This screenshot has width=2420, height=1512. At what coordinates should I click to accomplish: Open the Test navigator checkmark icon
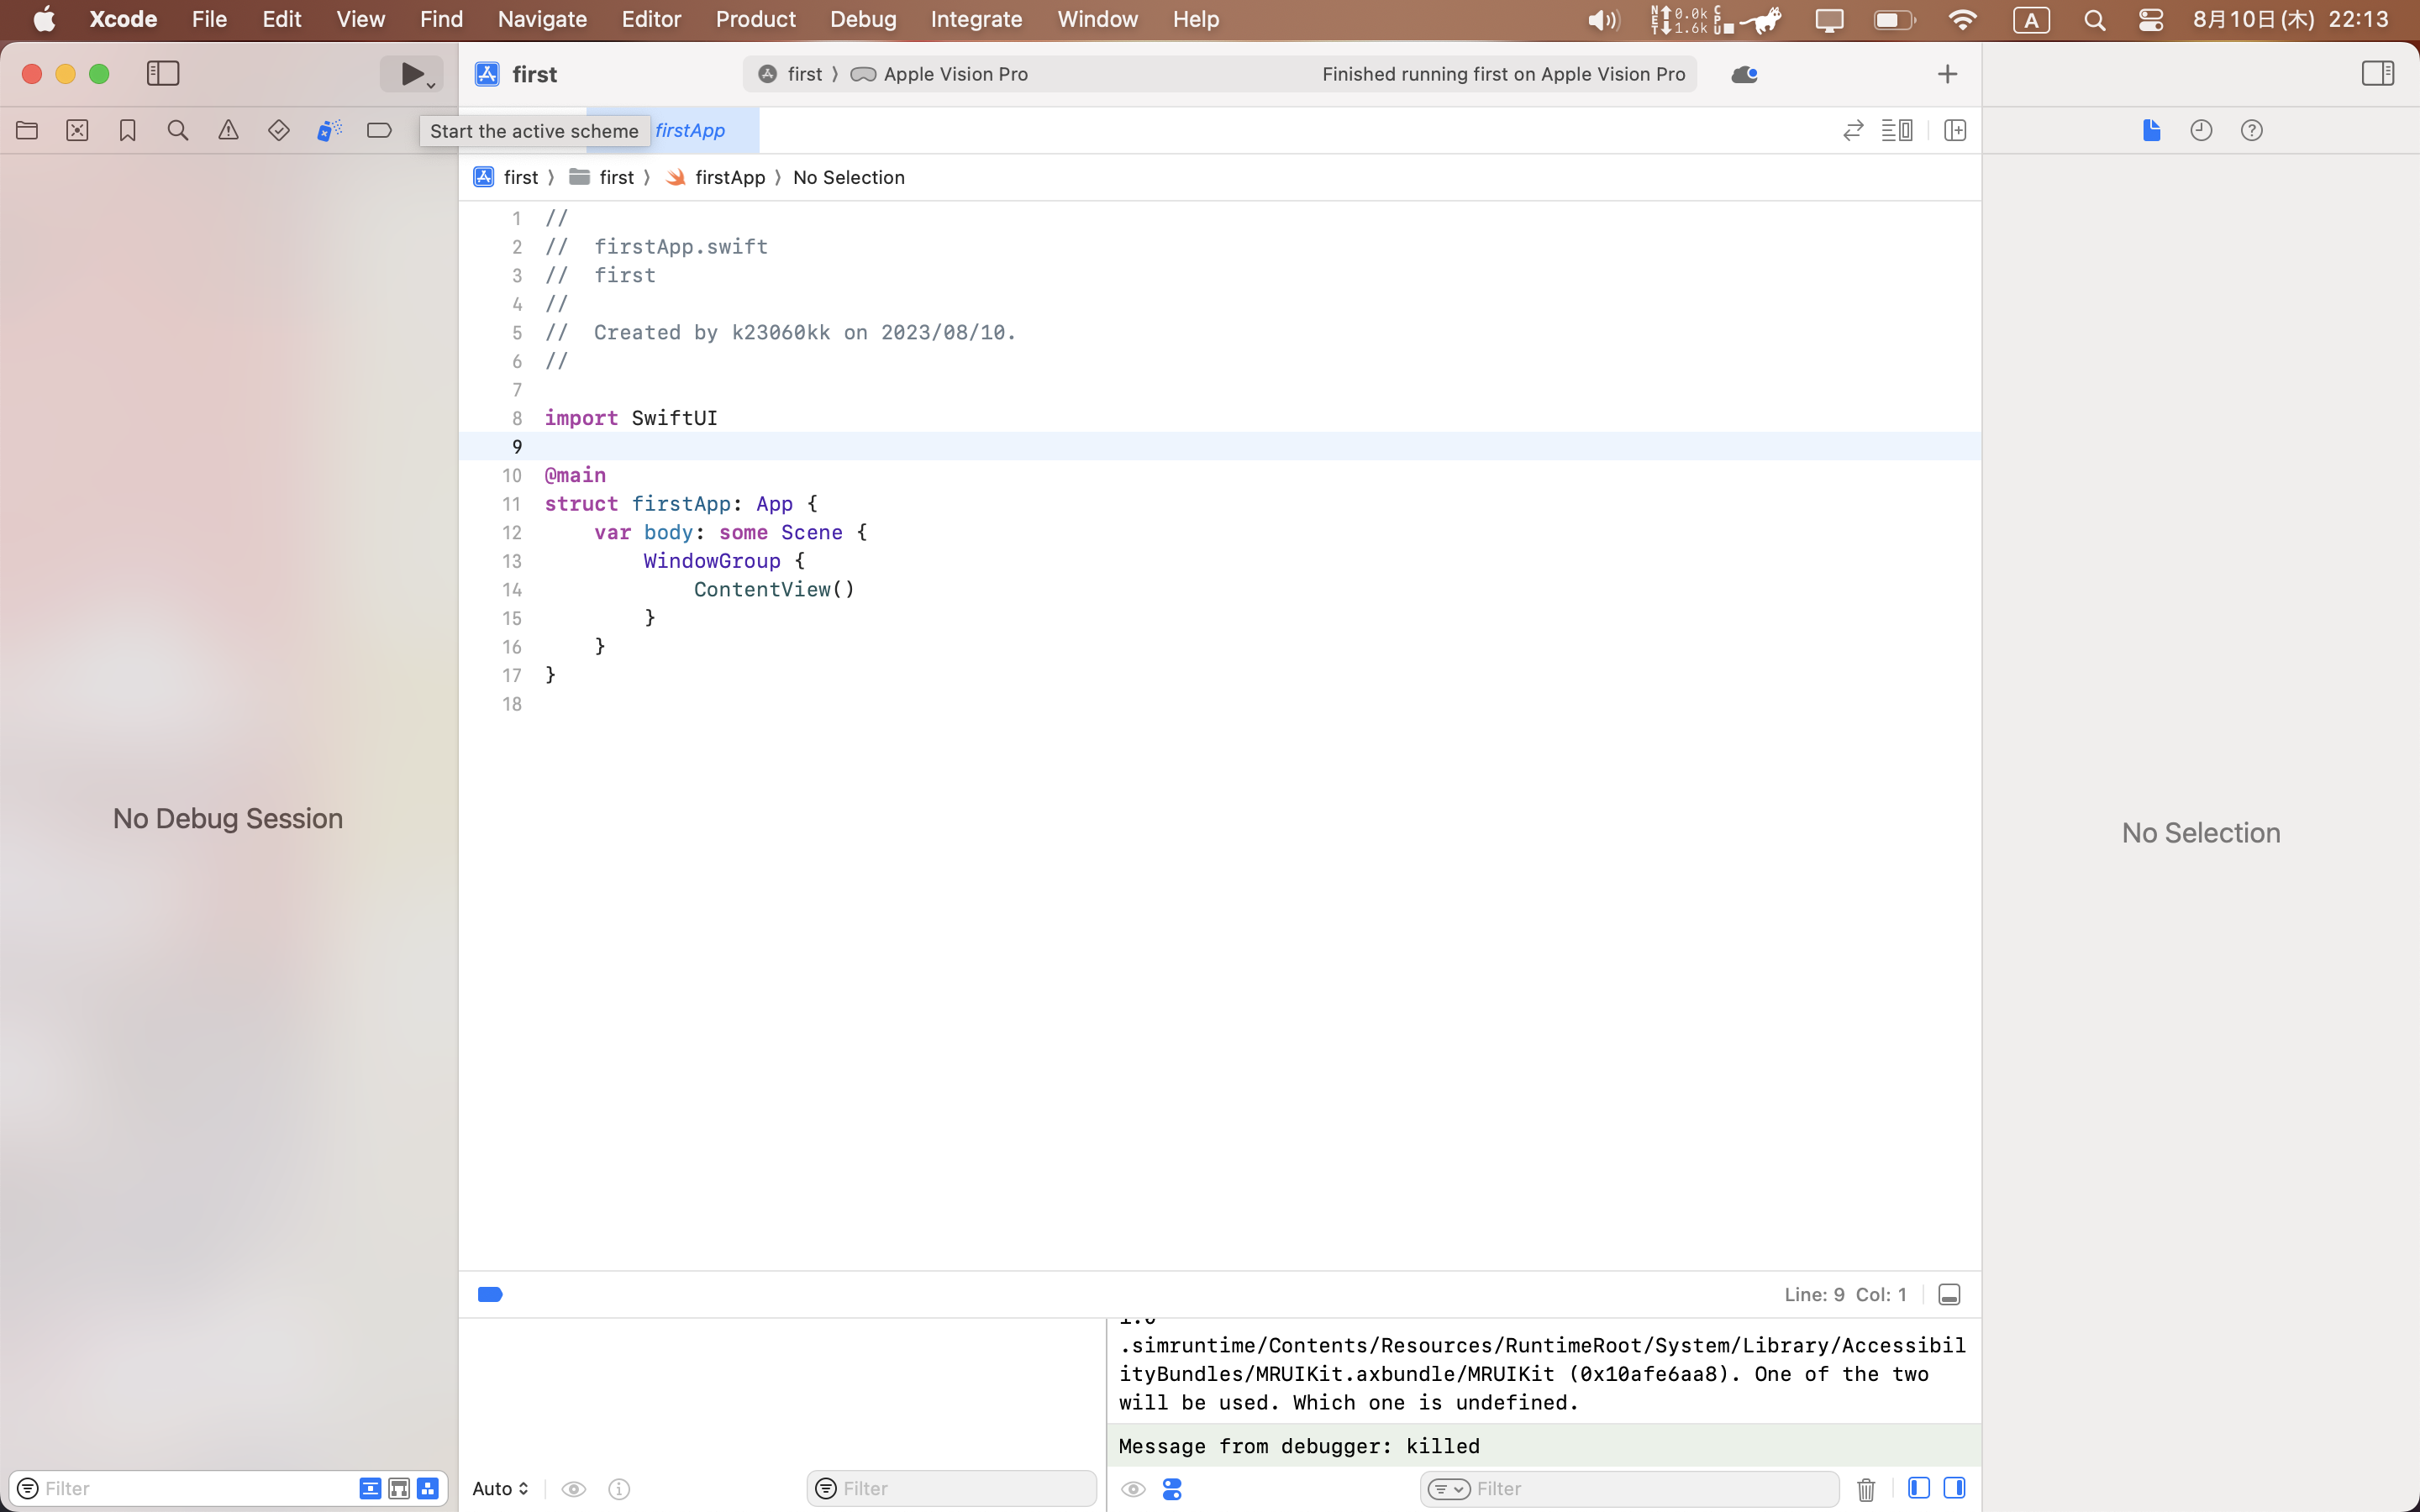tap(278, 130)
